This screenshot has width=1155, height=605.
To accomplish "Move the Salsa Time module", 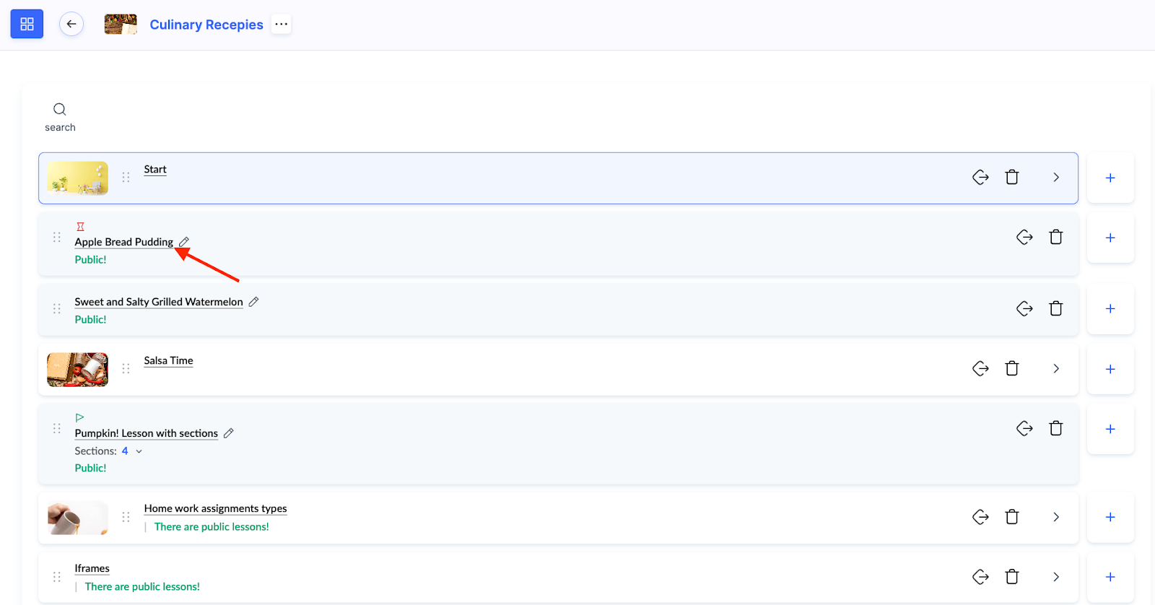I will (980, 368).
